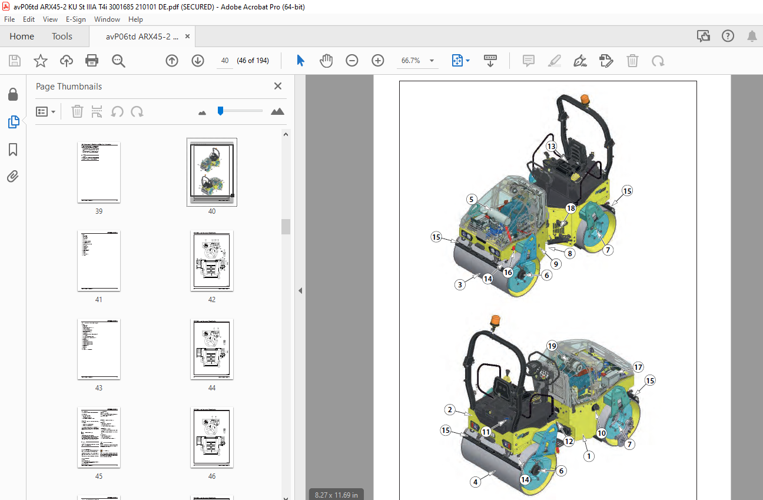Open the Bookmarks sidebar panel

(x=13, y=150)
